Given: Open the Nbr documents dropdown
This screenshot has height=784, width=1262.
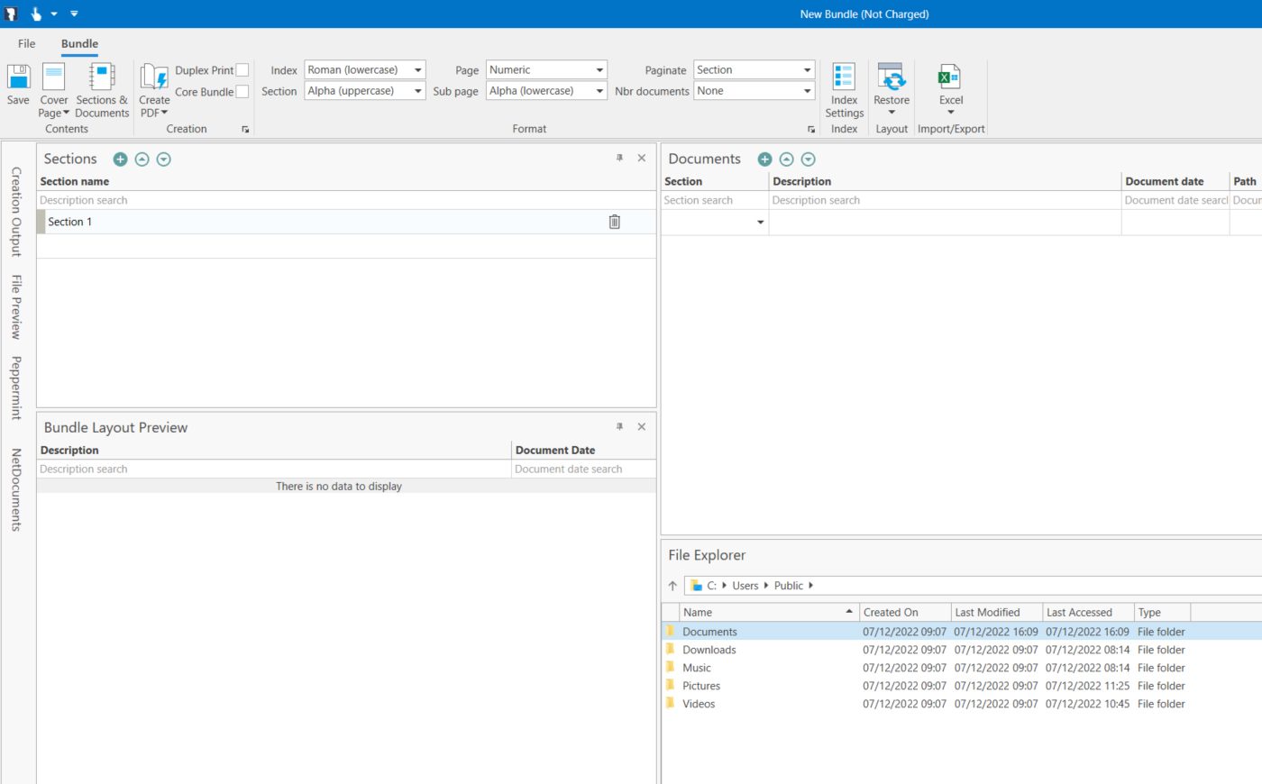Looking at the screenshot, I should pos(807,91).
